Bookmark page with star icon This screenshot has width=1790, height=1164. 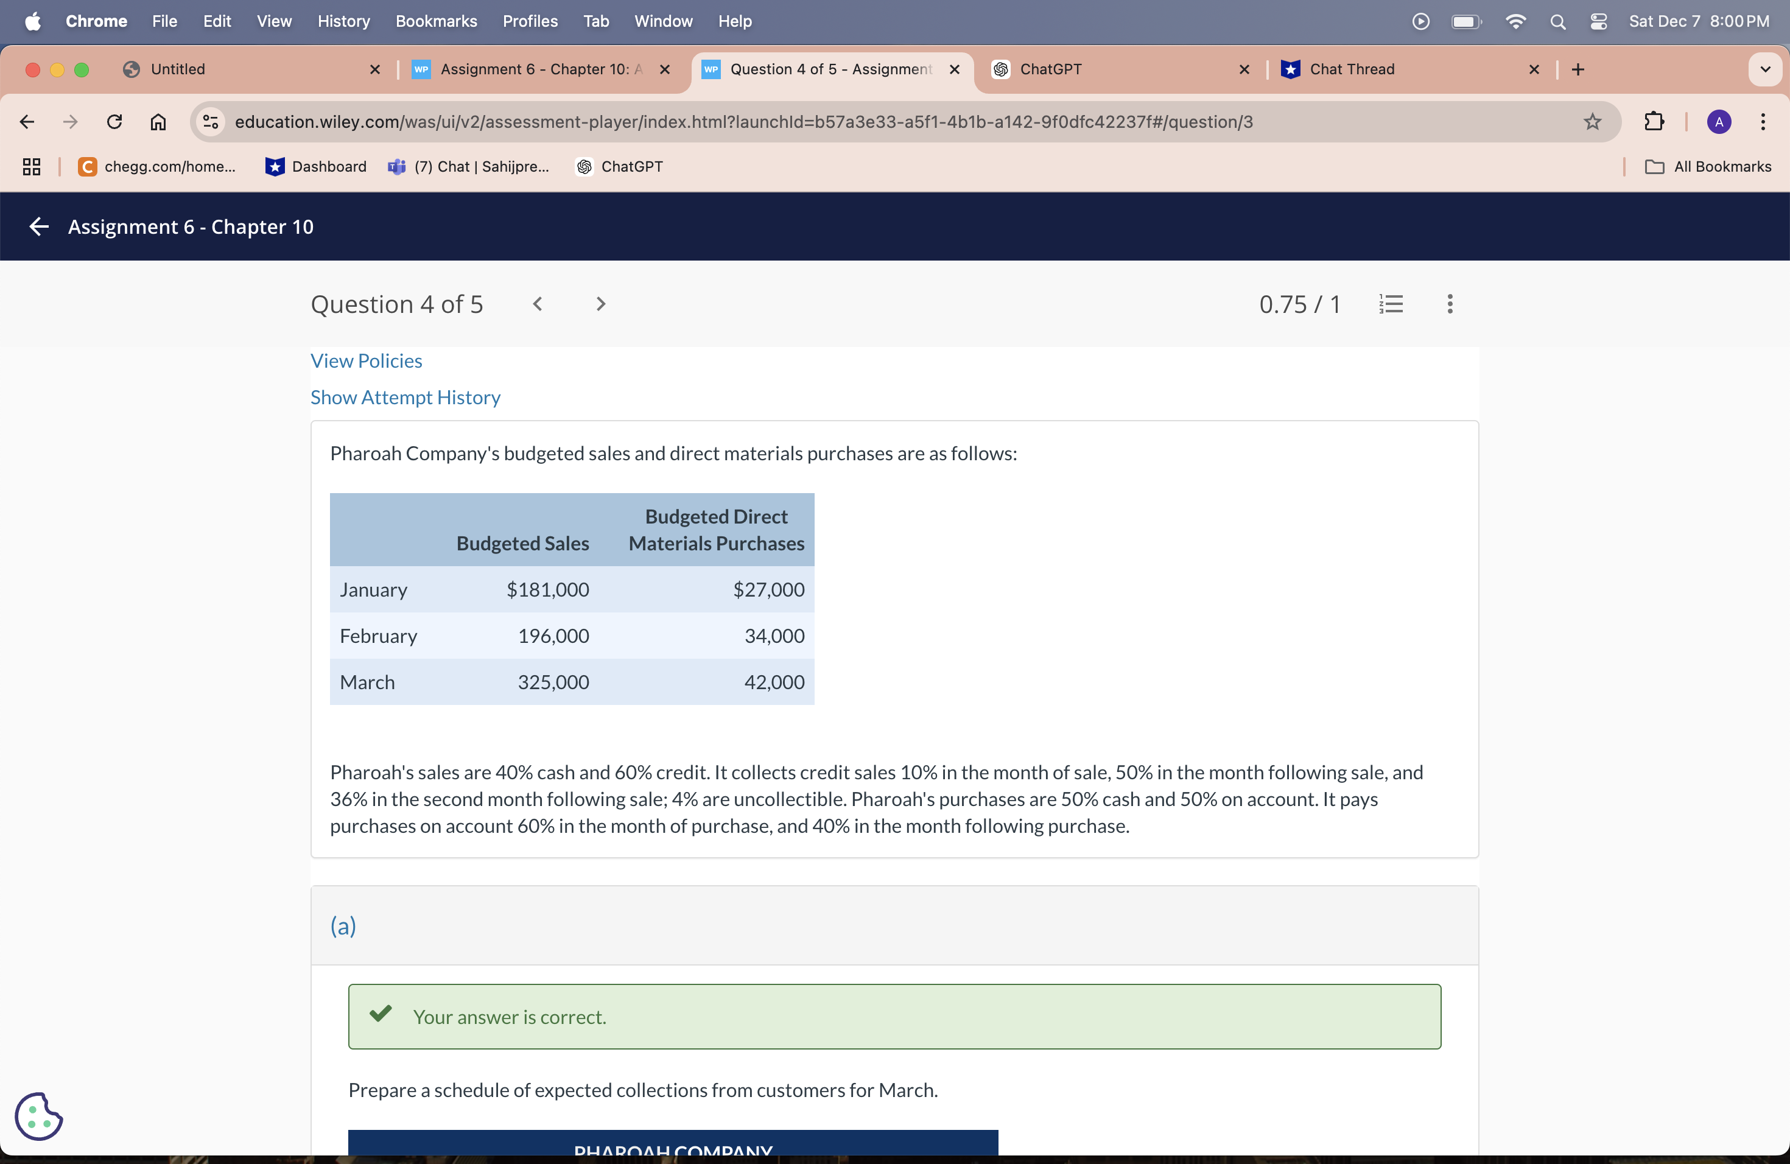[x=1592, y=122]
